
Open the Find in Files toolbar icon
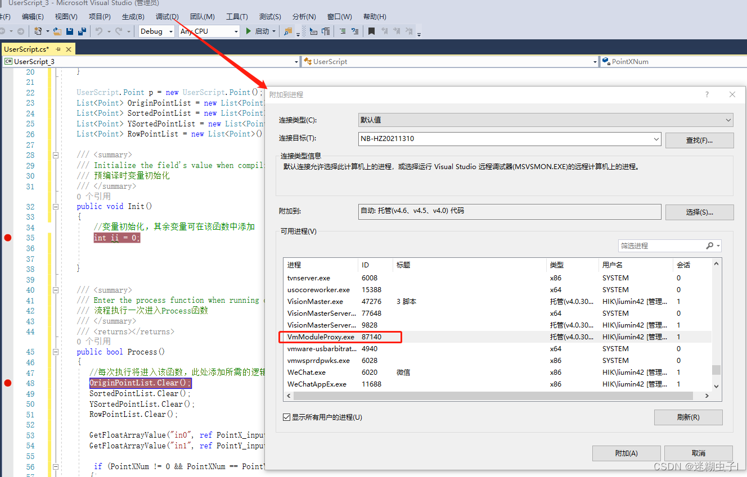coord(288,31)
